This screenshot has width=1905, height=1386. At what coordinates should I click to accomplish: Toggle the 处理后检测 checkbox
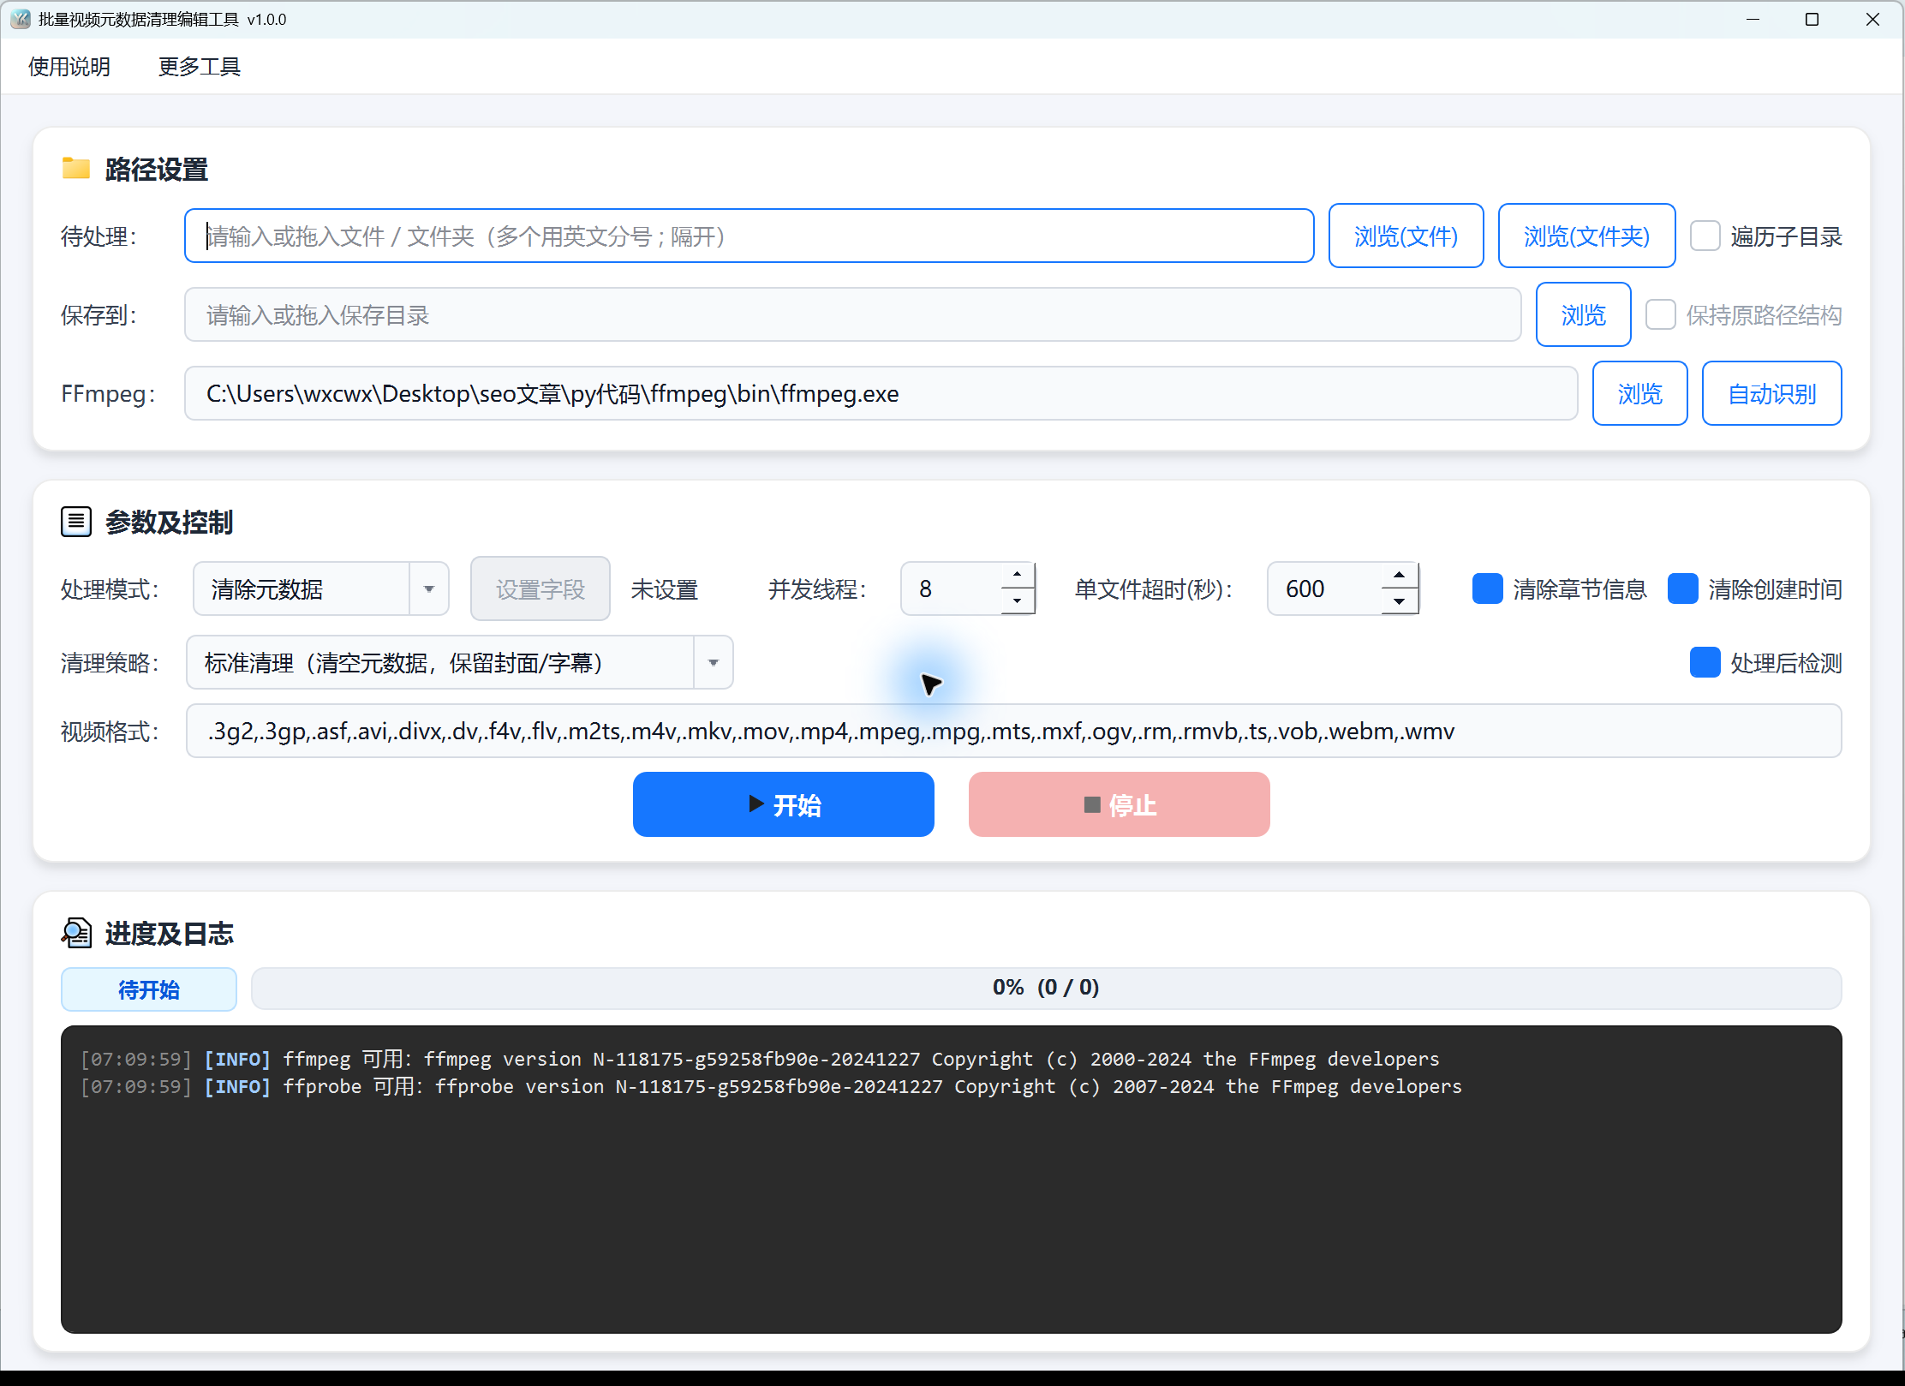point(1705,662)
